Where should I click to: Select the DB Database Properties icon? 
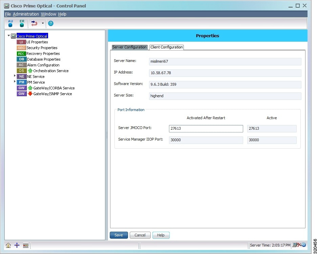[x=21, y=59]
